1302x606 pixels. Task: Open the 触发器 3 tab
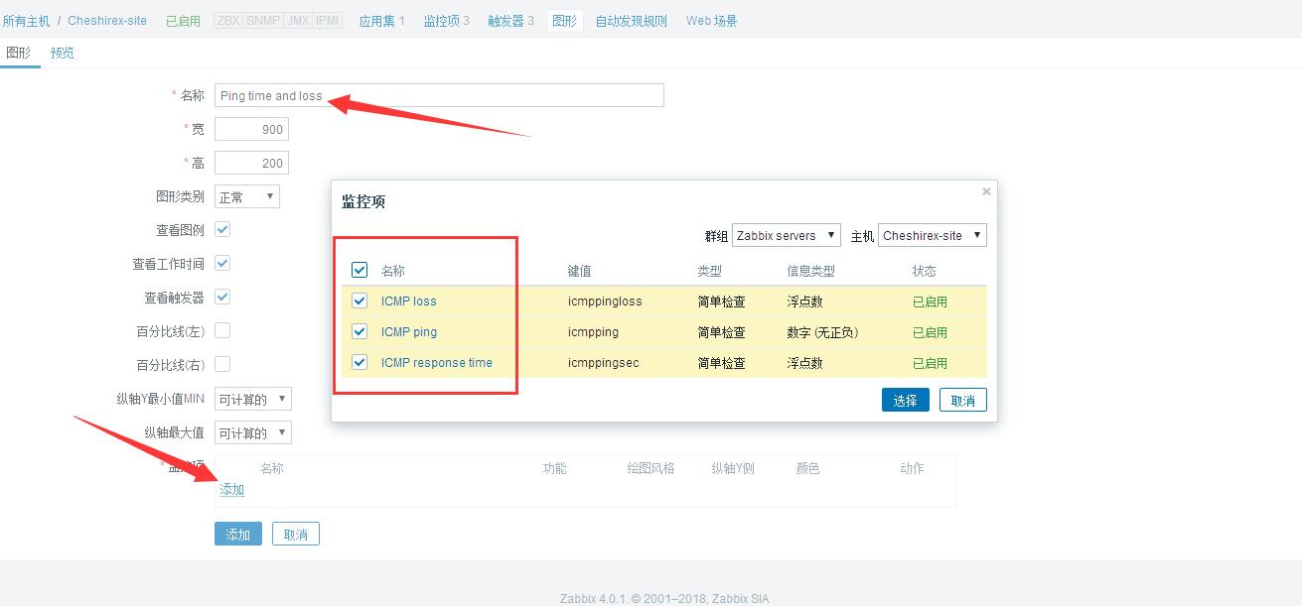510,21
